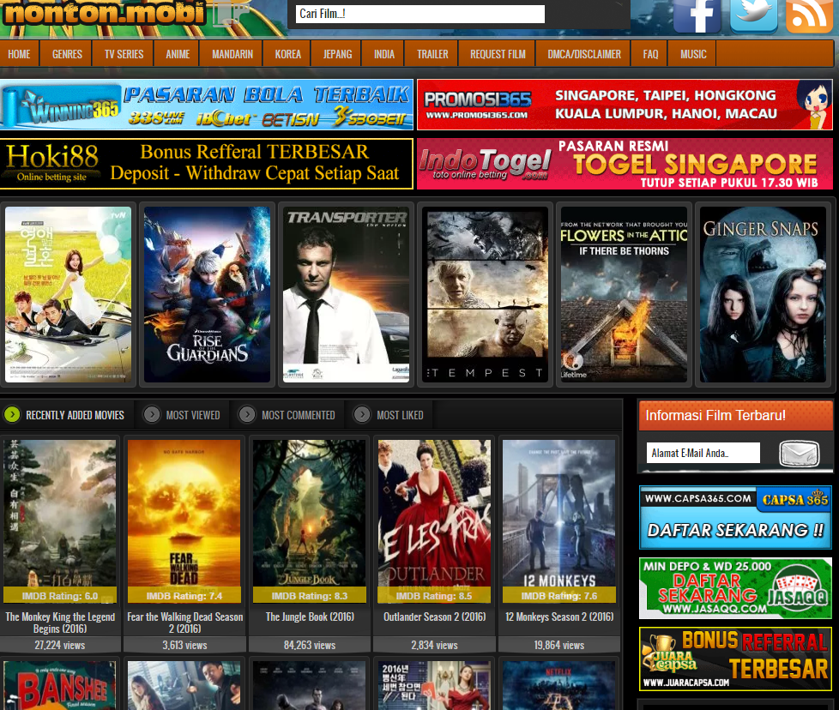Viewport: 839px width, 710px height.
Task: Open the KOREA menu item
Action: coord(288,54)
